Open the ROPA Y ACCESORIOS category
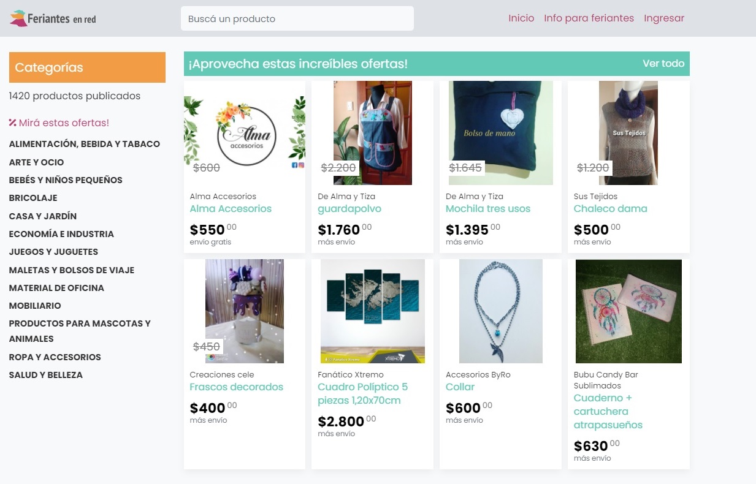Viewport: 756px width, 484px height. point(55,357)
